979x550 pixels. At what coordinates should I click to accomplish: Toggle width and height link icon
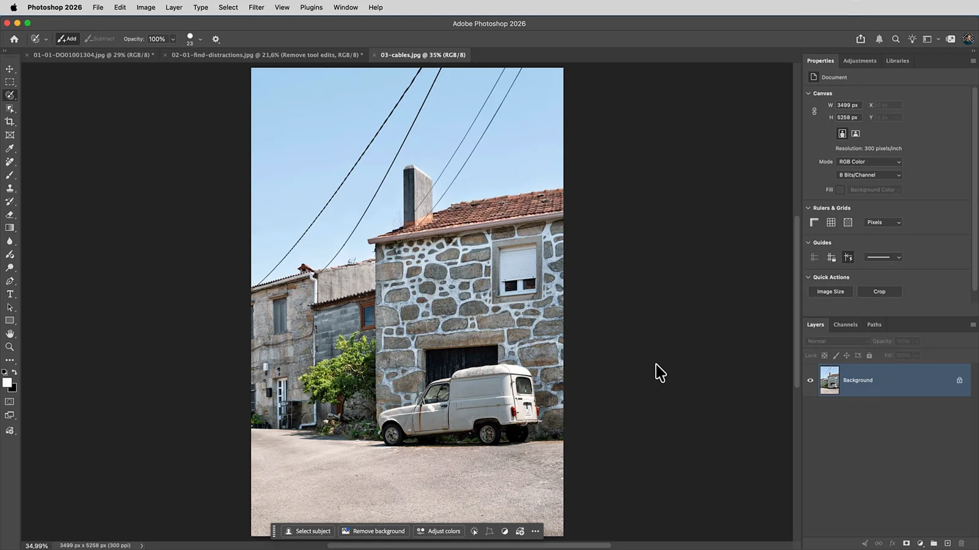click(814, 111)
